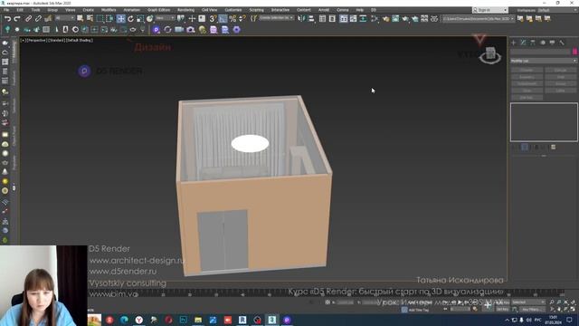This screenshot has height=326, width=579.
Task: Click the purple D5 gear settings icon
Action: [x=237, y=30]
